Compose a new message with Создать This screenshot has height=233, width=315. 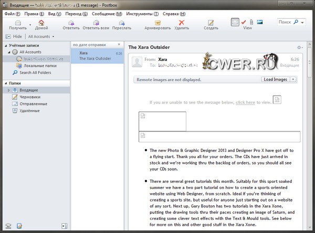click(211, 23)
